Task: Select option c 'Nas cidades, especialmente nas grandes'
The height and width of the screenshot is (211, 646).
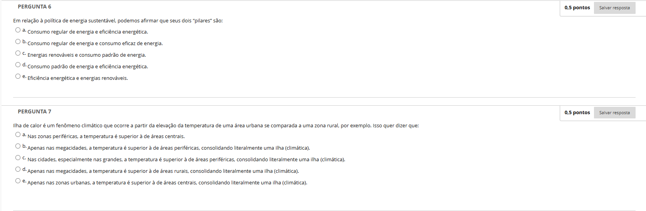Action: [18, 158]
